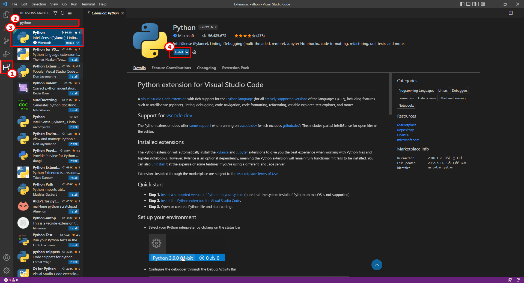The width and height of the screenshot is (524, 283).
Task: Open Install dropdown arrow on Python detail page
Action: tap(187, 52)
